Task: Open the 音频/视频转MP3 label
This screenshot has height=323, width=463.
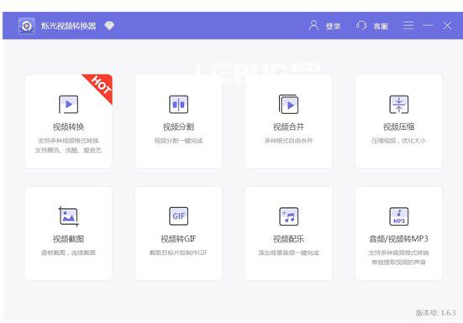Action: 399,239
